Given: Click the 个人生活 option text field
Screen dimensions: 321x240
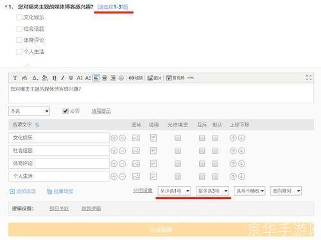Looking at the screenshot, I should coord(59,176).
